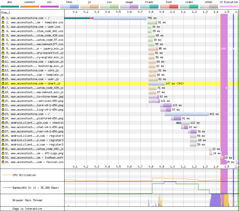Click the font legend color bar
Screen dimensions: 239x211
(169, 7)
